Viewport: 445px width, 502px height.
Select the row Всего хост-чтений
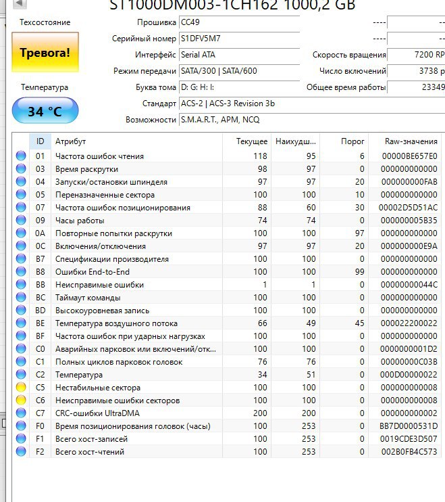point(227,452)
